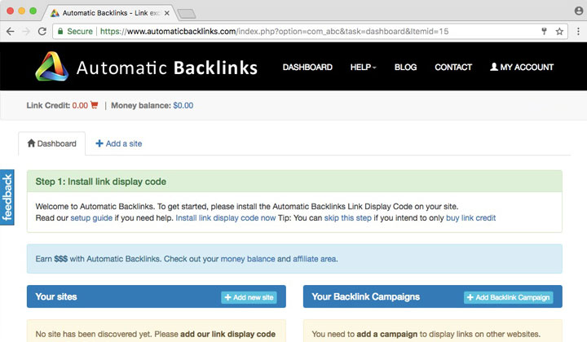
Task: Switch to the Add a site tab
Action: pos(119,143)
